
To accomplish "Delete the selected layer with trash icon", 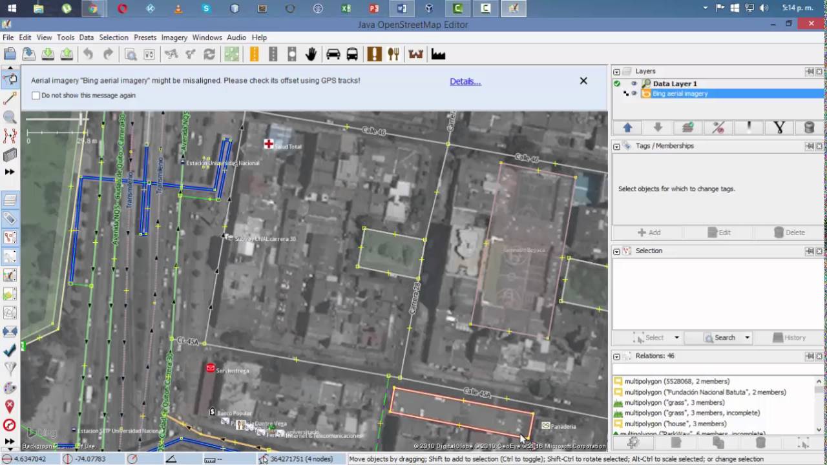I will pyautogui.click(x=809, y=128).
